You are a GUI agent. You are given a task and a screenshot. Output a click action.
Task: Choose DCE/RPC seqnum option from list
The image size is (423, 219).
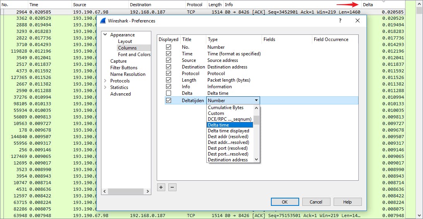pos(230,119)
